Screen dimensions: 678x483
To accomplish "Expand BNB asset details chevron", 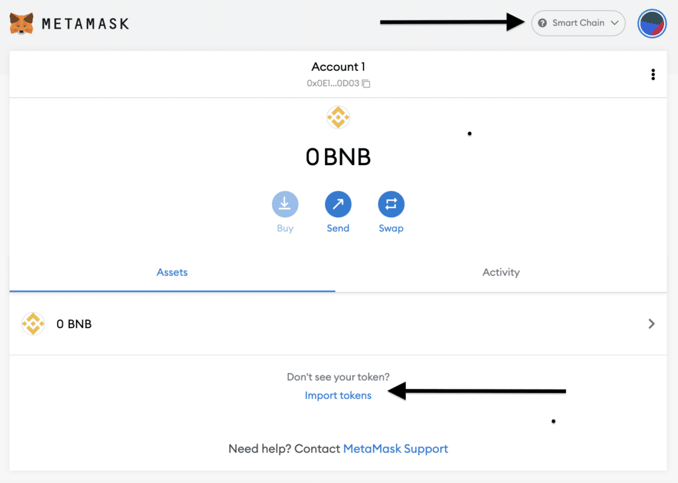I will (652, 324).
